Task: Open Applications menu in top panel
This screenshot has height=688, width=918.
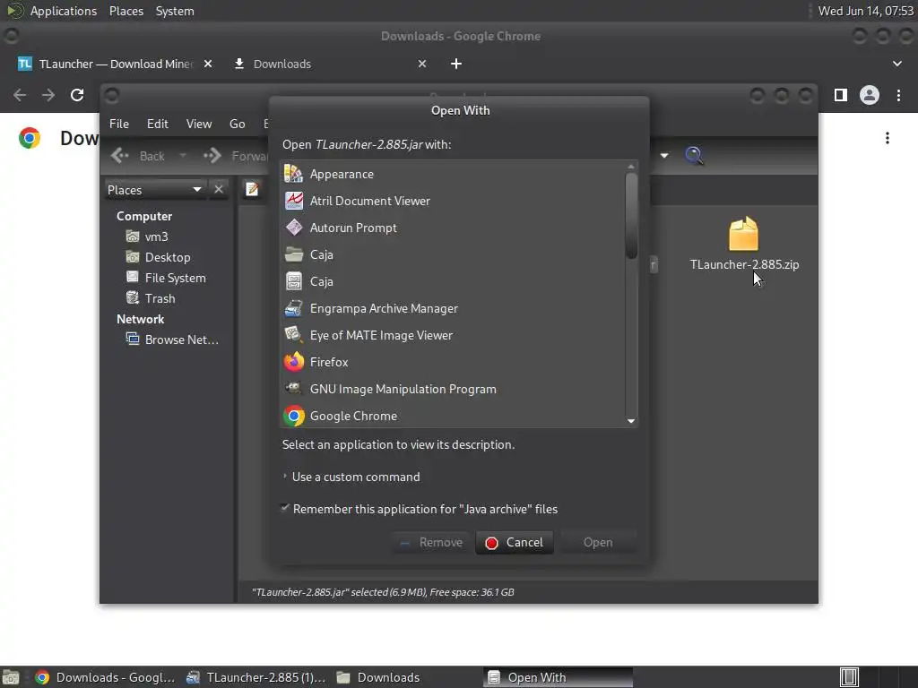Action: [x=64, y=11]
